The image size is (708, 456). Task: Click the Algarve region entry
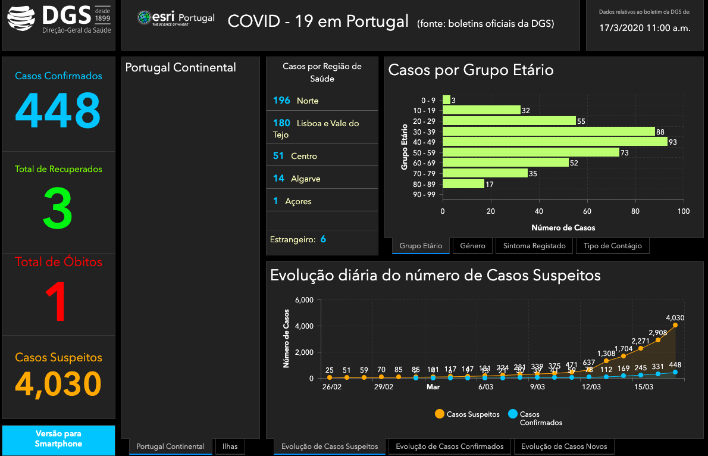(322, 178)
